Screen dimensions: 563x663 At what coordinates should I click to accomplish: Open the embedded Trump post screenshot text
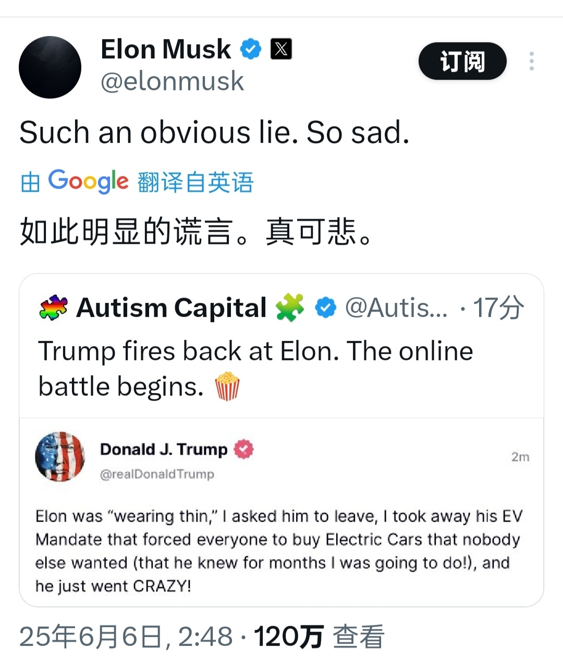279,551
